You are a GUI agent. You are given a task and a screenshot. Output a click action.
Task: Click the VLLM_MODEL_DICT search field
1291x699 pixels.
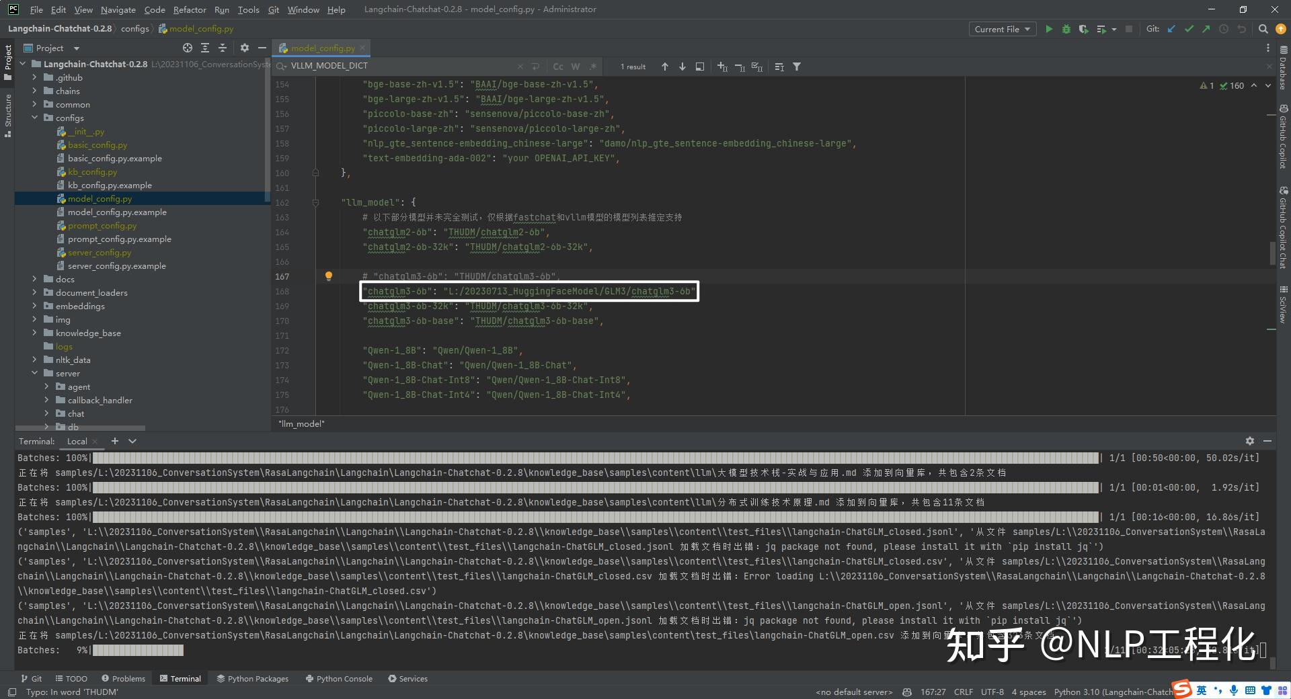(x=403, y=66)
